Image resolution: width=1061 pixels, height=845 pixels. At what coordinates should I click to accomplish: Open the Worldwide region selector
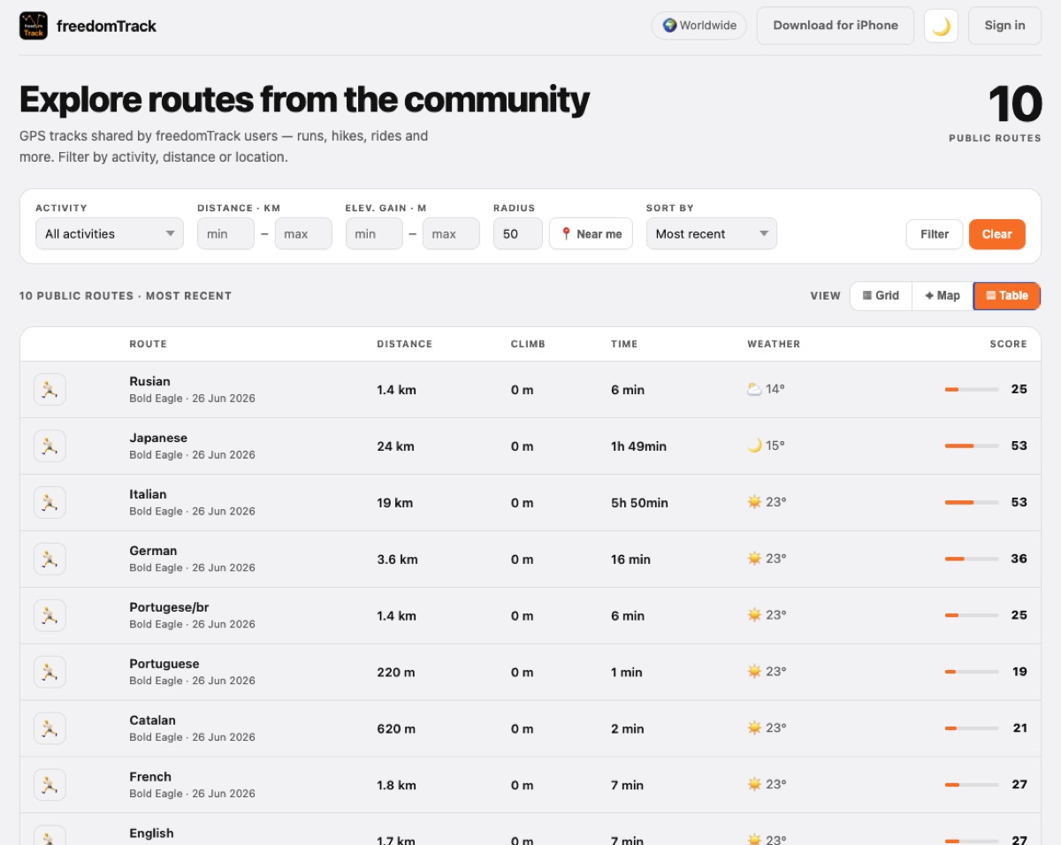click(x=699, y=26)
